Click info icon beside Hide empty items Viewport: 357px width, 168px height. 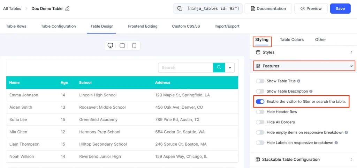coord(346,132)
